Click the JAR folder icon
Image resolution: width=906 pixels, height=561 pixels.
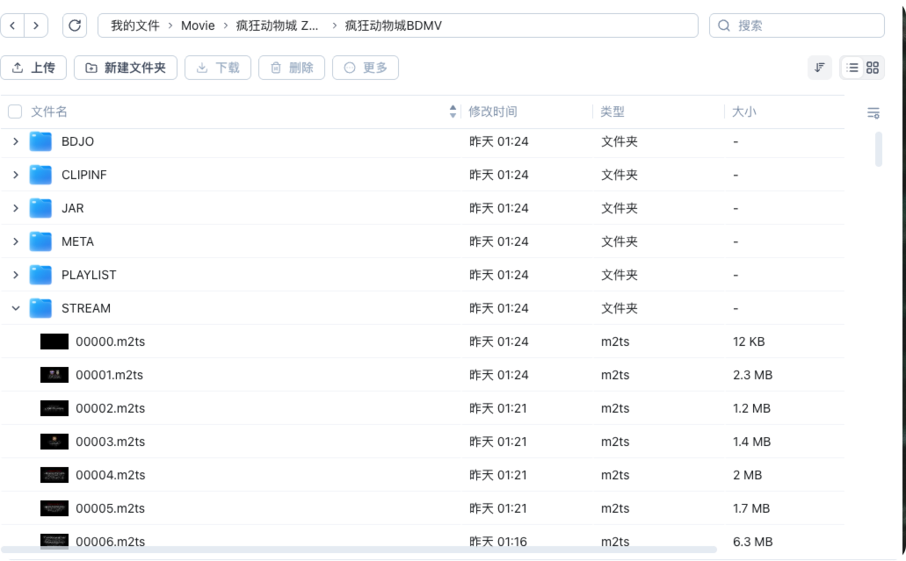(40, 208)
